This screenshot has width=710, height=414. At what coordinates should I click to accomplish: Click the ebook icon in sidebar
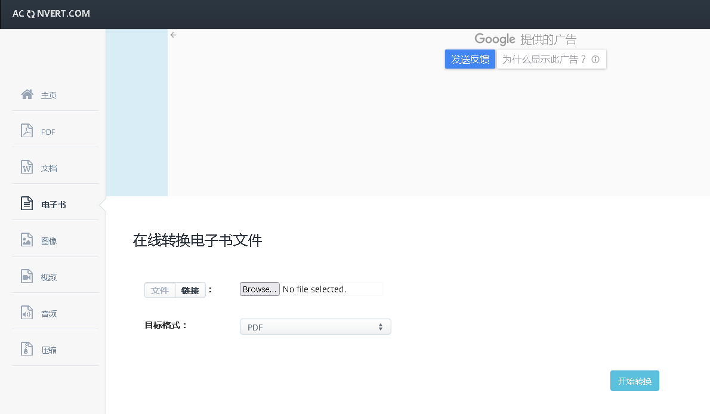(27, 203)
